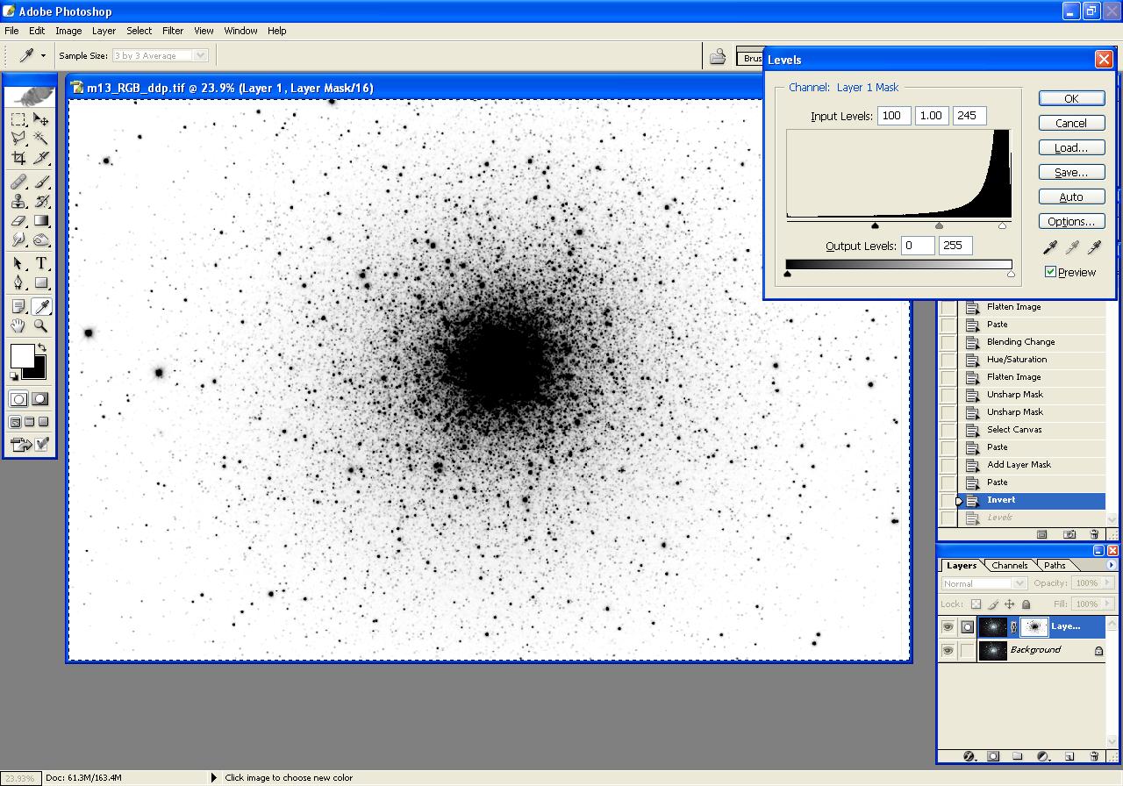
Task: Click the trash icon in Layers panel
Action: tap(1094, 755)
